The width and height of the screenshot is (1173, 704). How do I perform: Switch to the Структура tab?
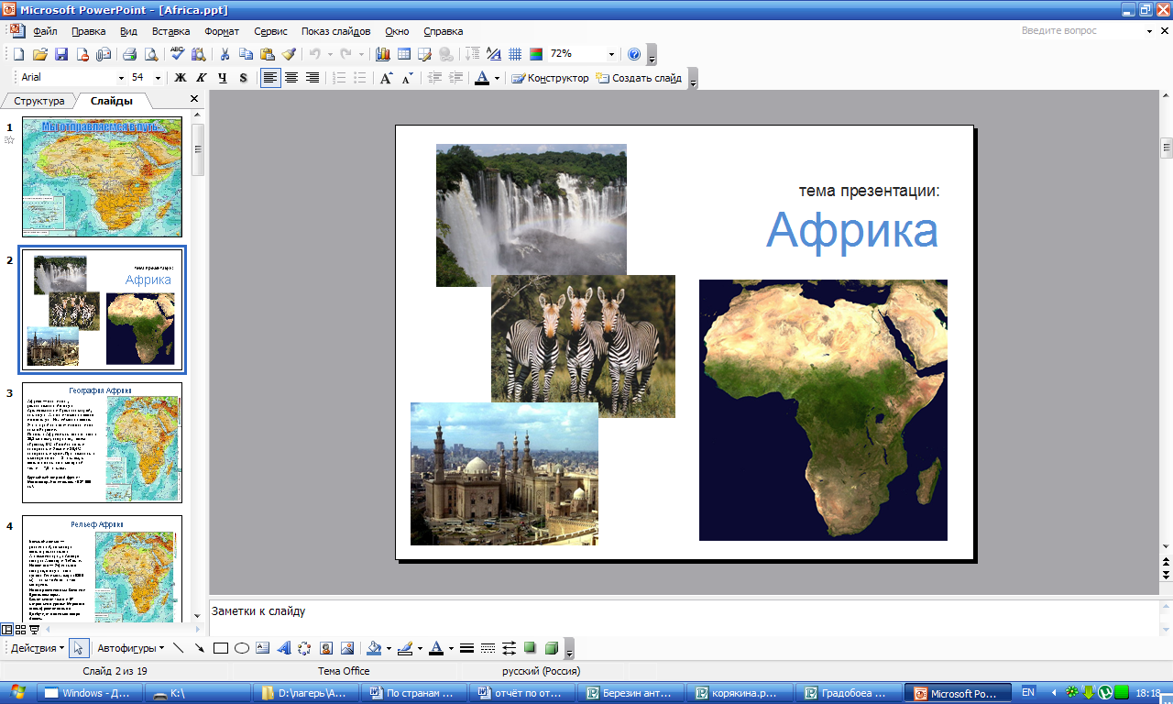tap(39, 101)
